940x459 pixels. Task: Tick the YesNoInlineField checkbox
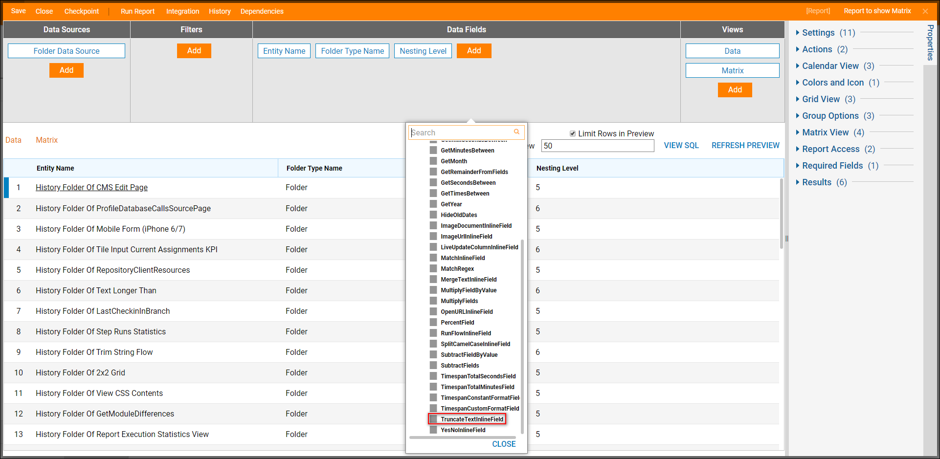[x=433, y=430]
